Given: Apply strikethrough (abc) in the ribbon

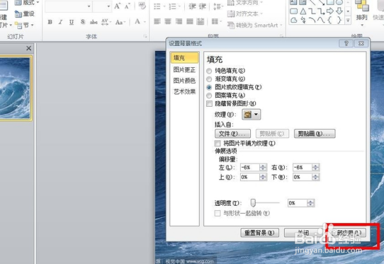Looking at the screenshot, I should click(93, 22).
